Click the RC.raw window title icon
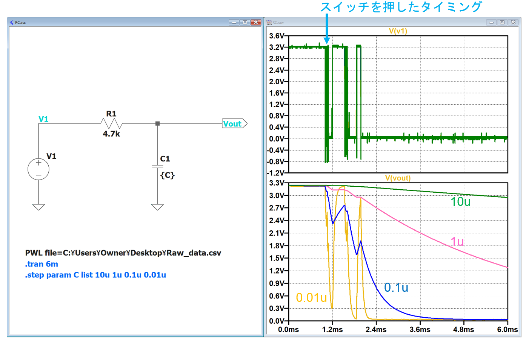This screenshot has height=341, width=526. point(269,23)
